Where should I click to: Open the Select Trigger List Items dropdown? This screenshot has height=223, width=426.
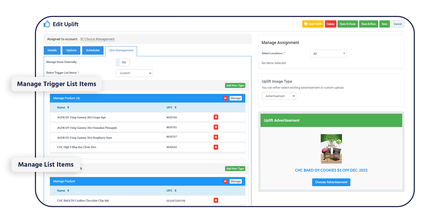[134, 73]
